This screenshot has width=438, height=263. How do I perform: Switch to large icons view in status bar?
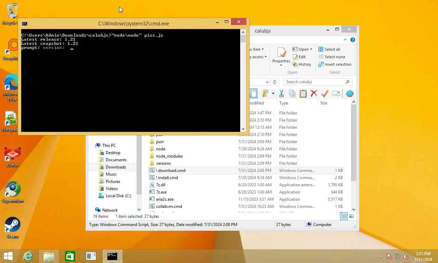click(351, 216)
